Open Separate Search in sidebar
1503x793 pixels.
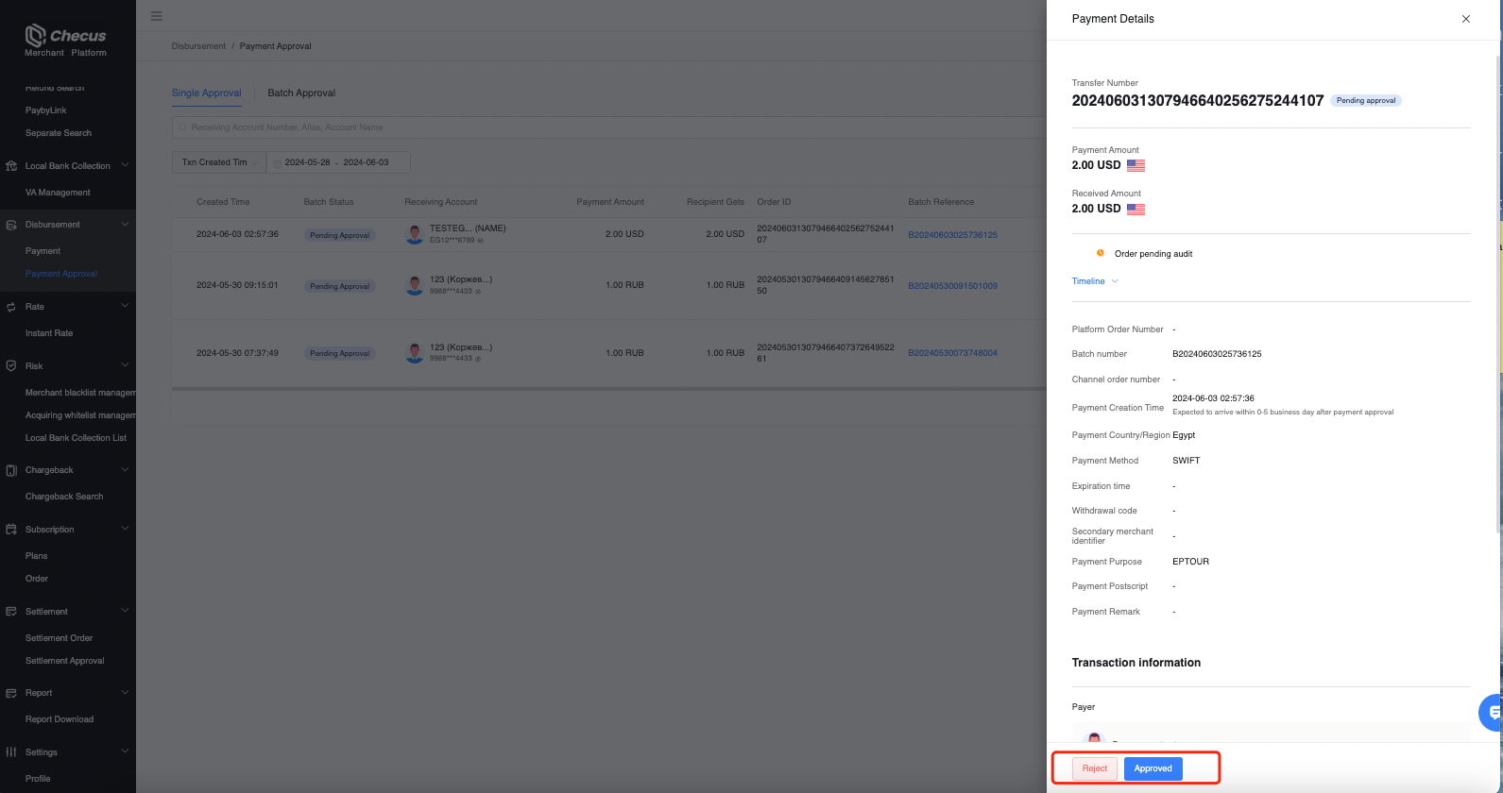point(59,133)
